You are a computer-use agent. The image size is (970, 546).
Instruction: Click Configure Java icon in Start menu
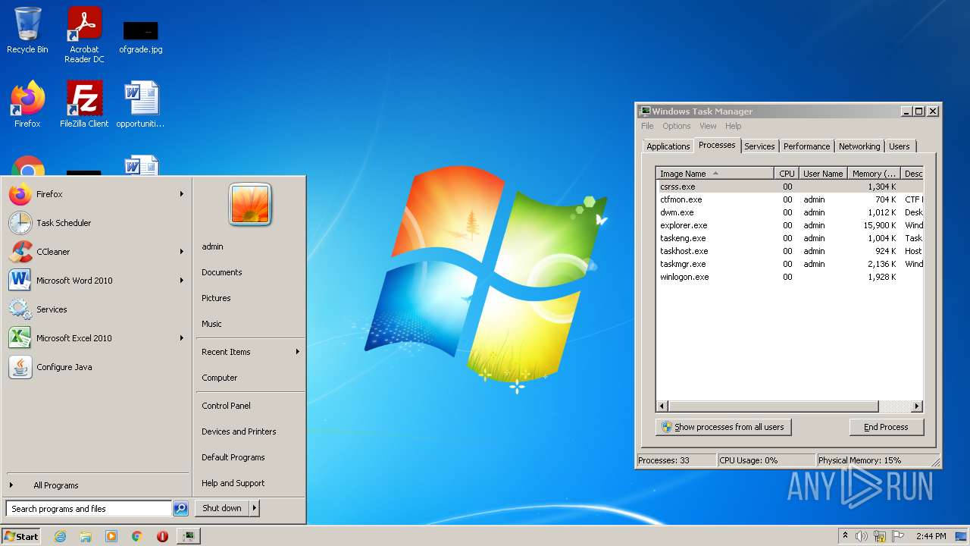(20, 367)
